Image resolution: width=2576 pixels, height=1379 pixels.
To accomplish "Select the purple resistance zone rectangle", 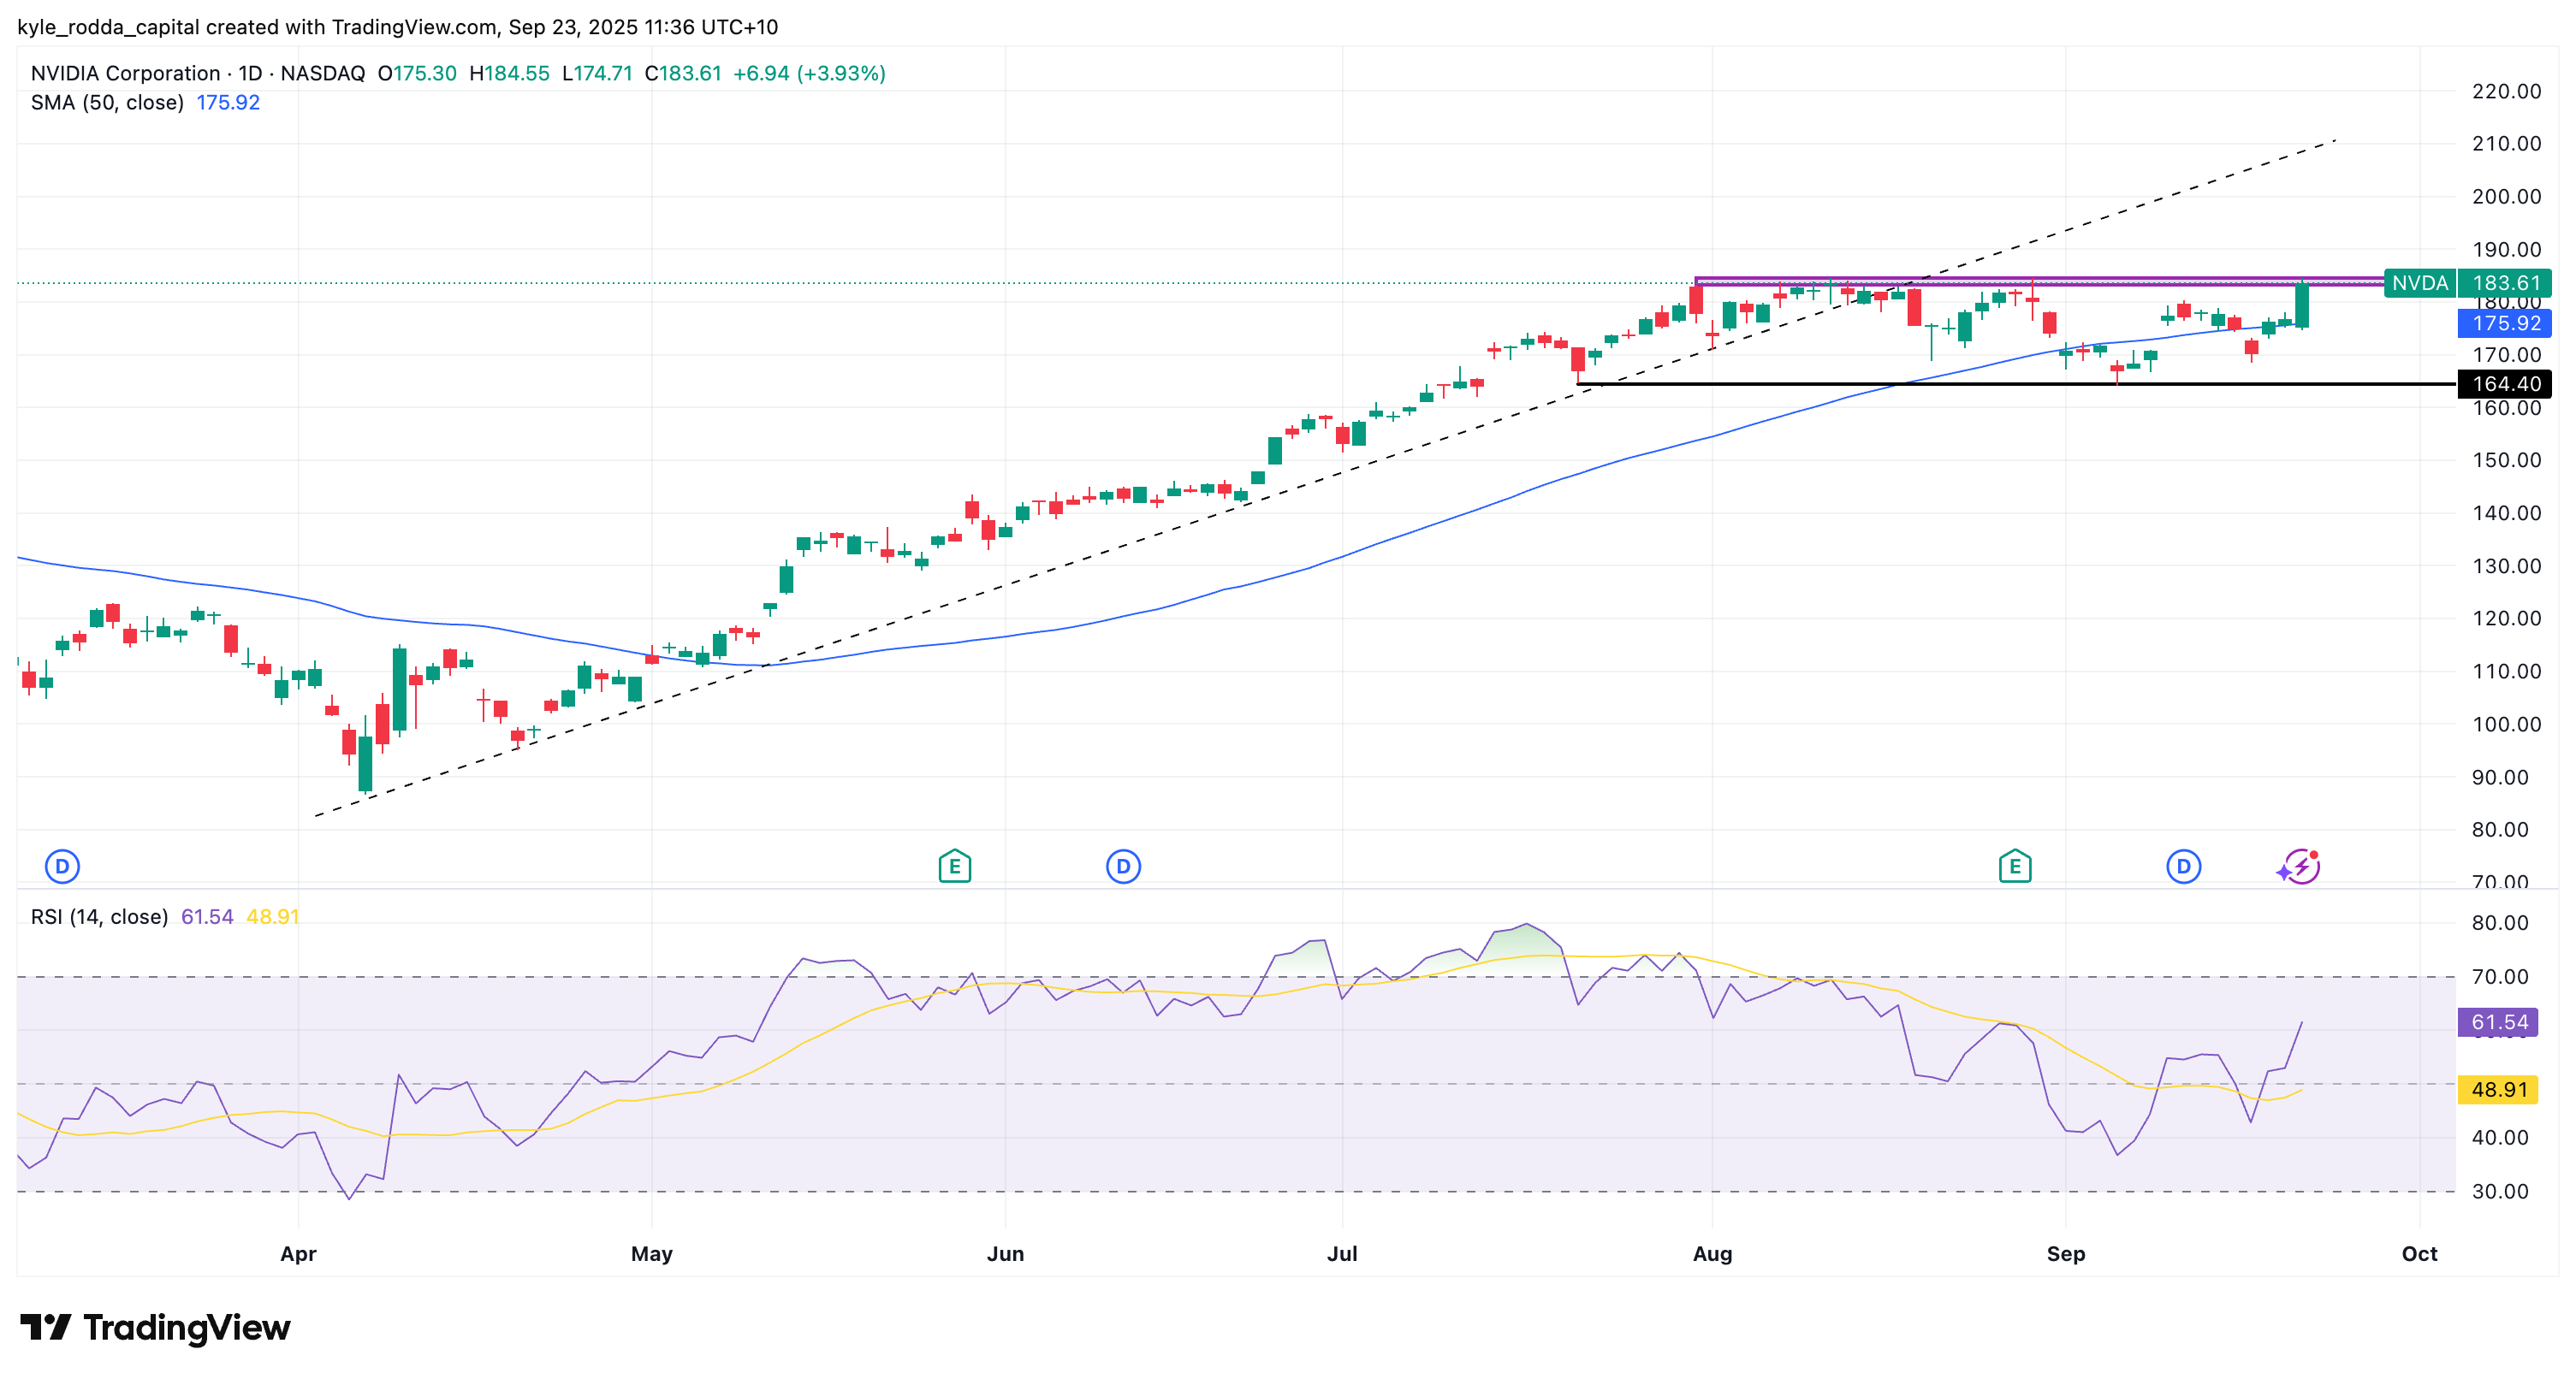I will (x=2039, y=281).
